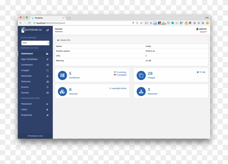Click the Images stack icon on the dashboard
The image size is (228, 164).
[141, 75]
